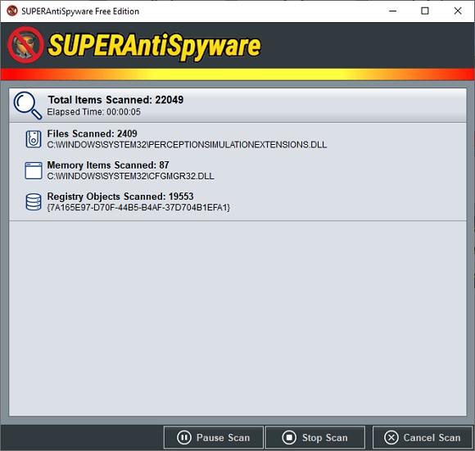
Task: Click the Memory Items Scanned window icon
Action: (x=34, y=170)
